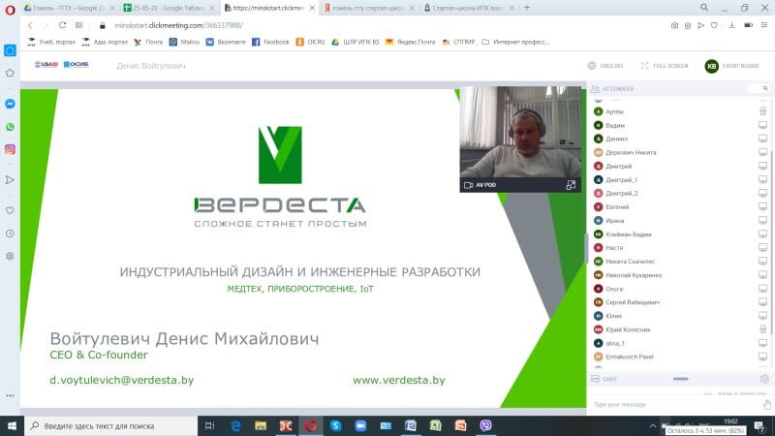This screenshot has width=775, height=436.
Task: Open WhatsApp in Opera sidebar
Action: [10, 127]
